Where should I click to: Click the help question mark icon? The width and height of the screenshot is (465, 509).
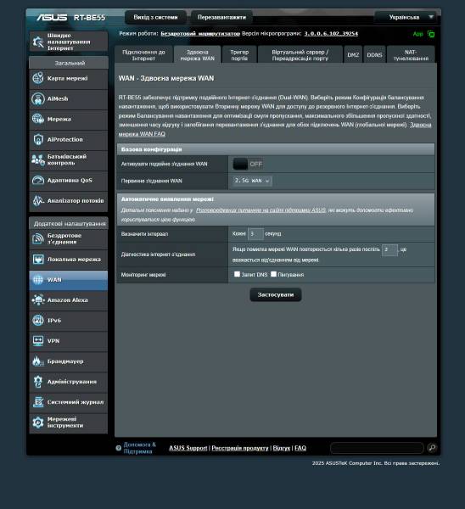tap(119, 448)
